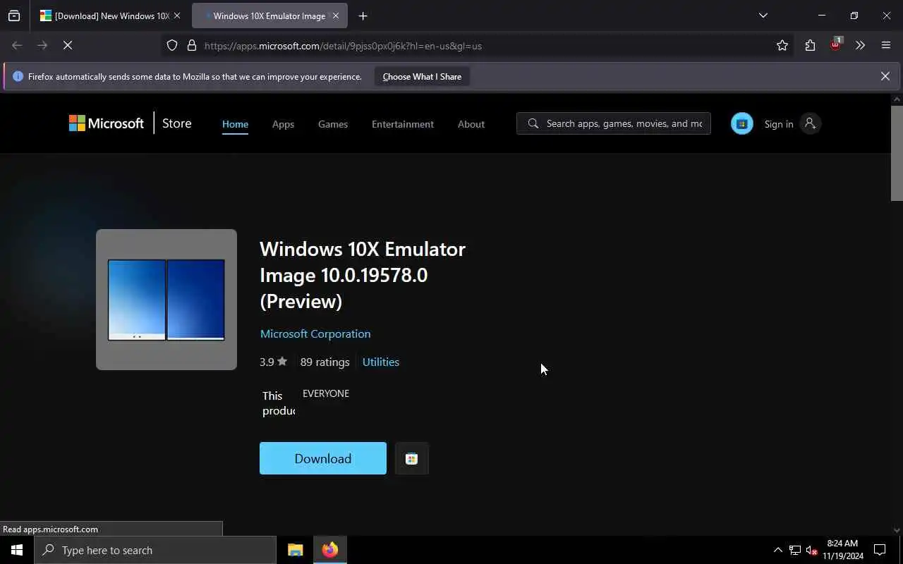Click the search magnifier icon
This screenshot has height=564, width=903.
coord(533,123)
